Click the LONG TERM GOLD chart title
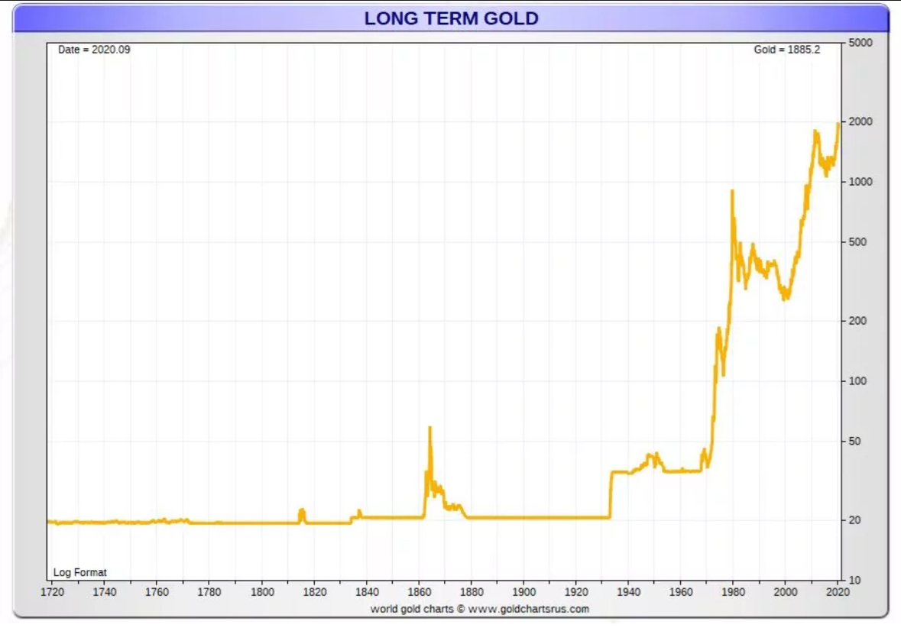The image size is (901, 631). [x=451, y=18]
